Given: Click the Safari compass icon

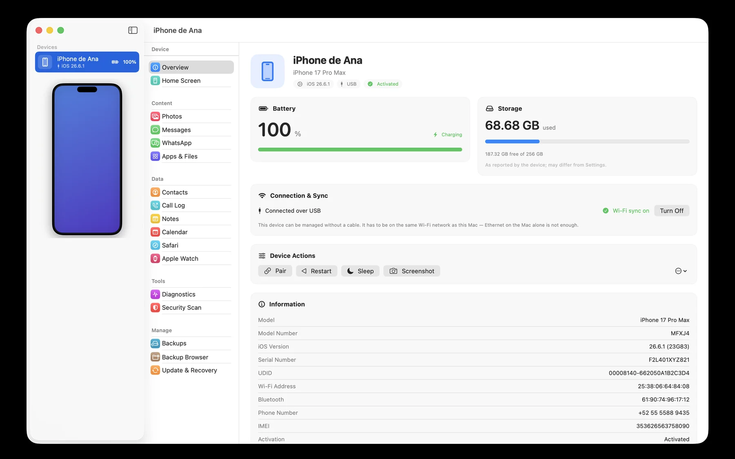Looking at the screenshot, I should pyautogui.click(x=155, y=245).
